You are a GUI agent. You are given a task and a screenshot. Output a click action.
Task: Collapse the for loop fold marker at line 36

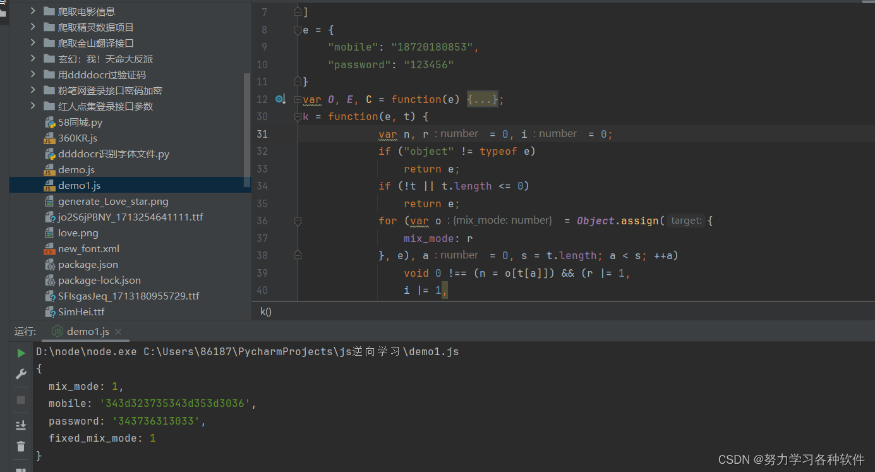click(298, 221)
